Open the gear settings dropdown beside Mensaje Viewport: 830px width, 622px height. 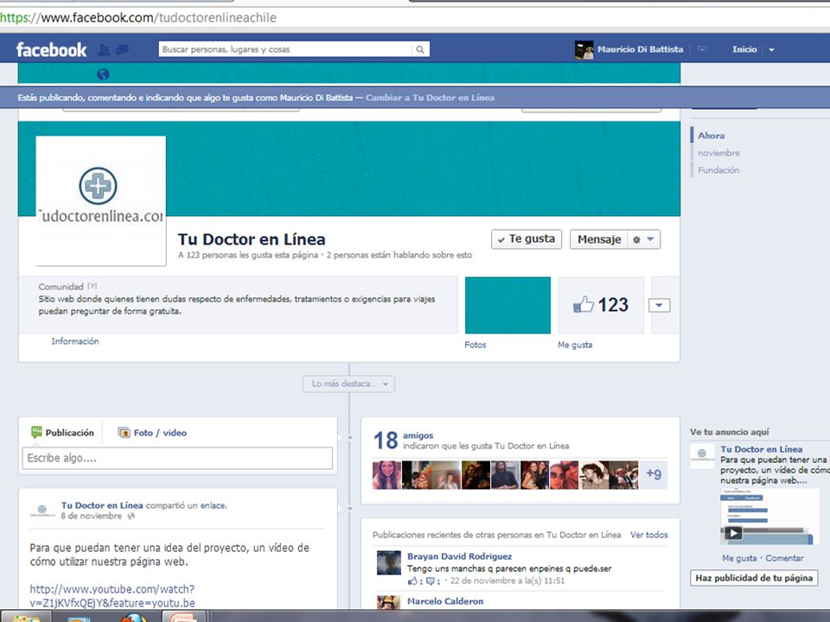click(x=643, y=239)
